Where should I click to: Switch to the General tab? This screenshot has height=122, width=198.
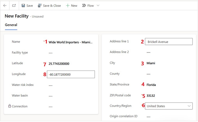(11, 25)
